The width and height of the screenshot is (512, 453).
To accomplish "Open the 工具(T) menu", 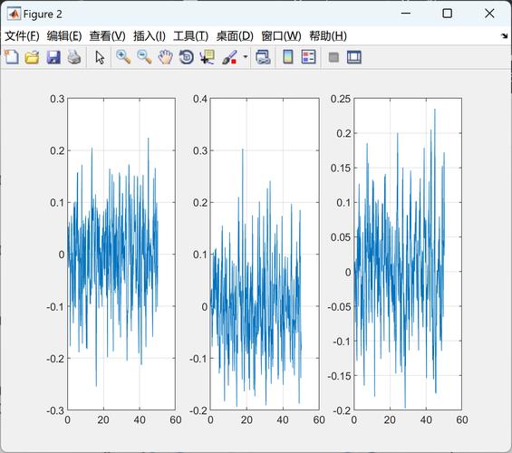I will click(190, 36).
